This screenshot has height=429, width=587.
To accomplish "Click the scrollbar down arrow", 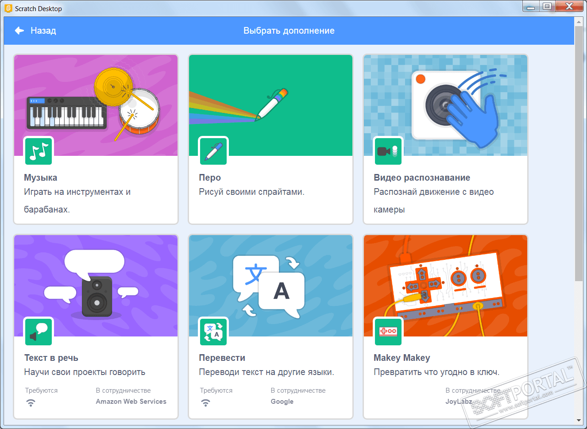I will pyautogui.click(x=579, y=420).
